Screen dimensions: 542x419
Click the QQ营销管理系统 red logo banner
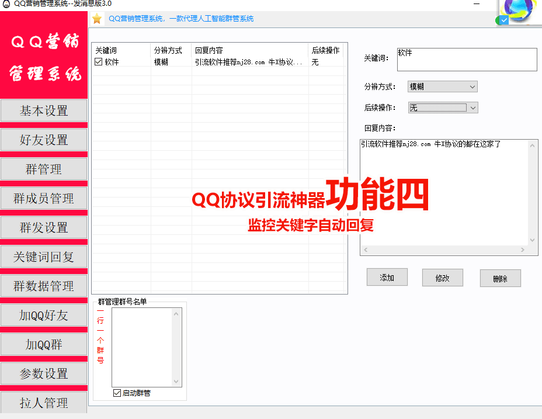44,57
